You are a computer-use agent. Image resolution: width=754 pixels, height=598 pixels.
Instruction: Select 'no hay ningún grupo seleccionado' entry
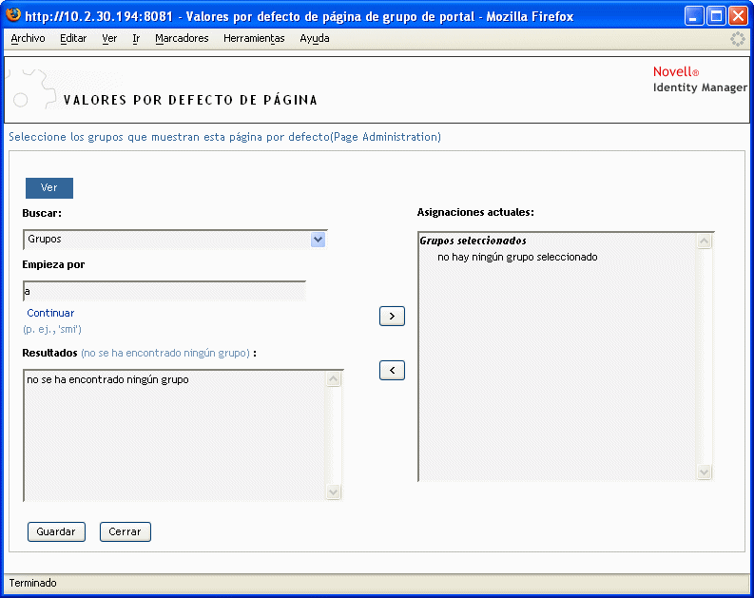(x=517, y=258)
